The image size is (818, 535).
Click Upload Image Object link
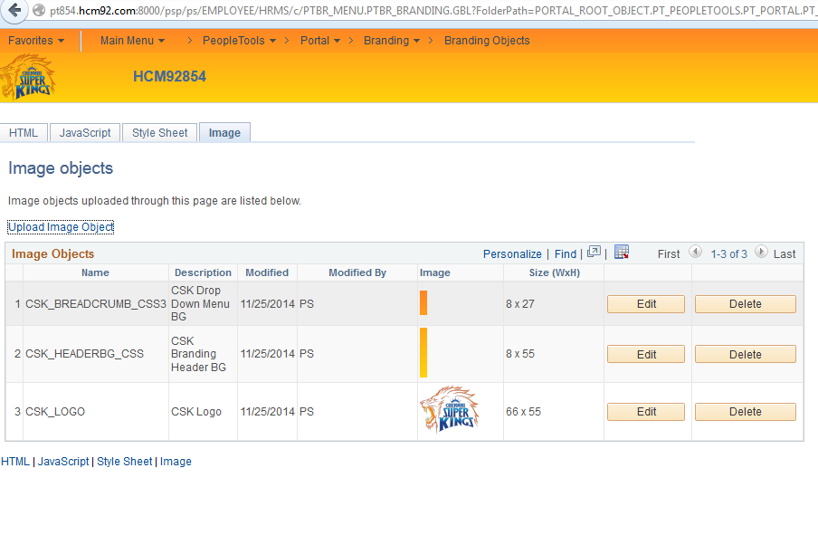[61, 227]
